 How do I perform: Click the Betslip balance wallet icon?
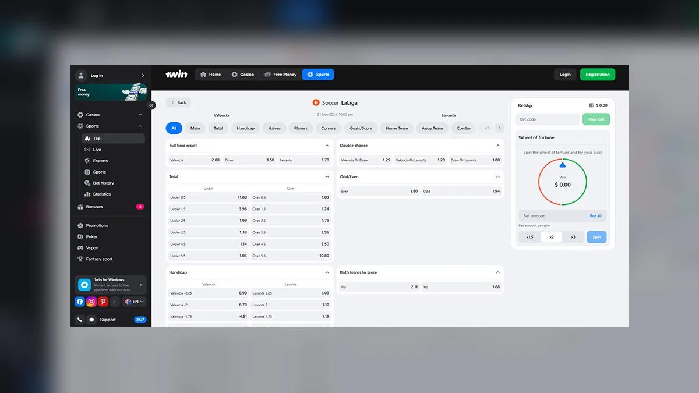(x=591, y=105)
